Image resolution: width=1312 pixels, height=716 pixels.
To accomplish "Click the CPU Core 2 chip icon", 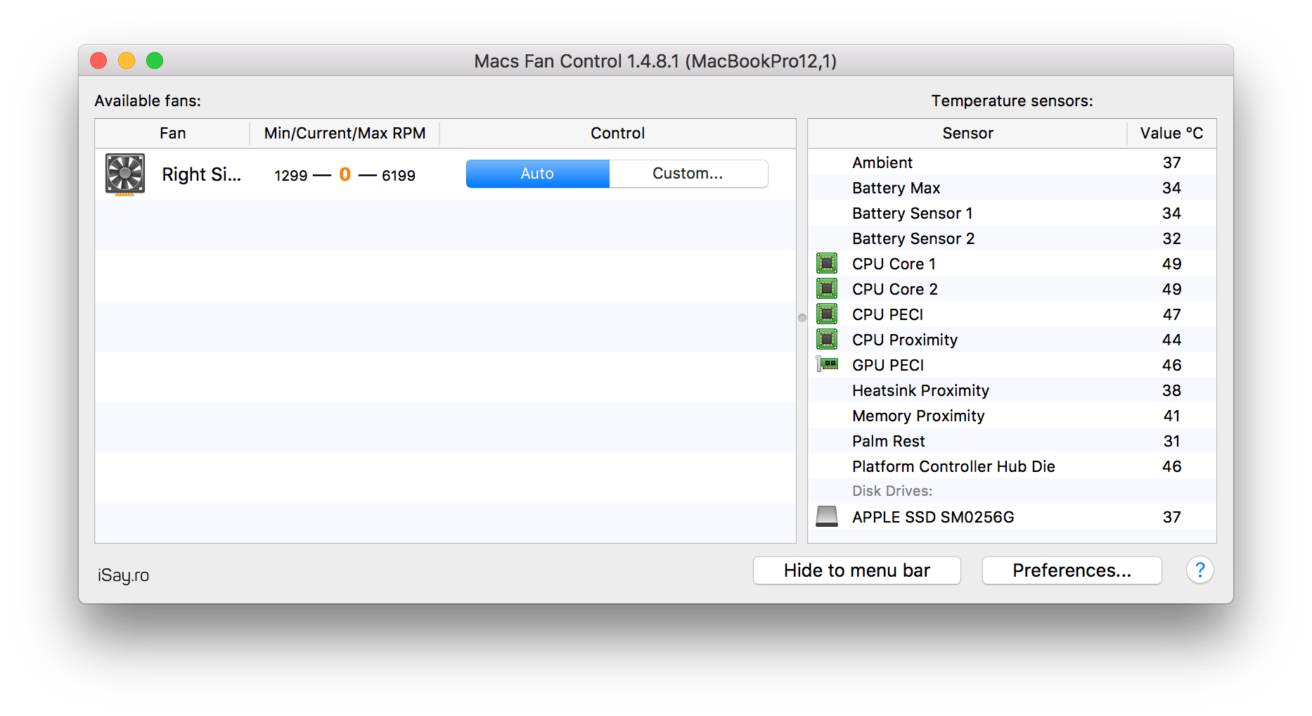I will tap(827, 289).
